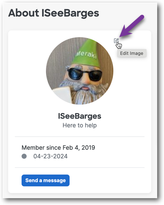Select the Here to help tagline
The height and width of the screenshot is (205, 164).
(80, 125)
